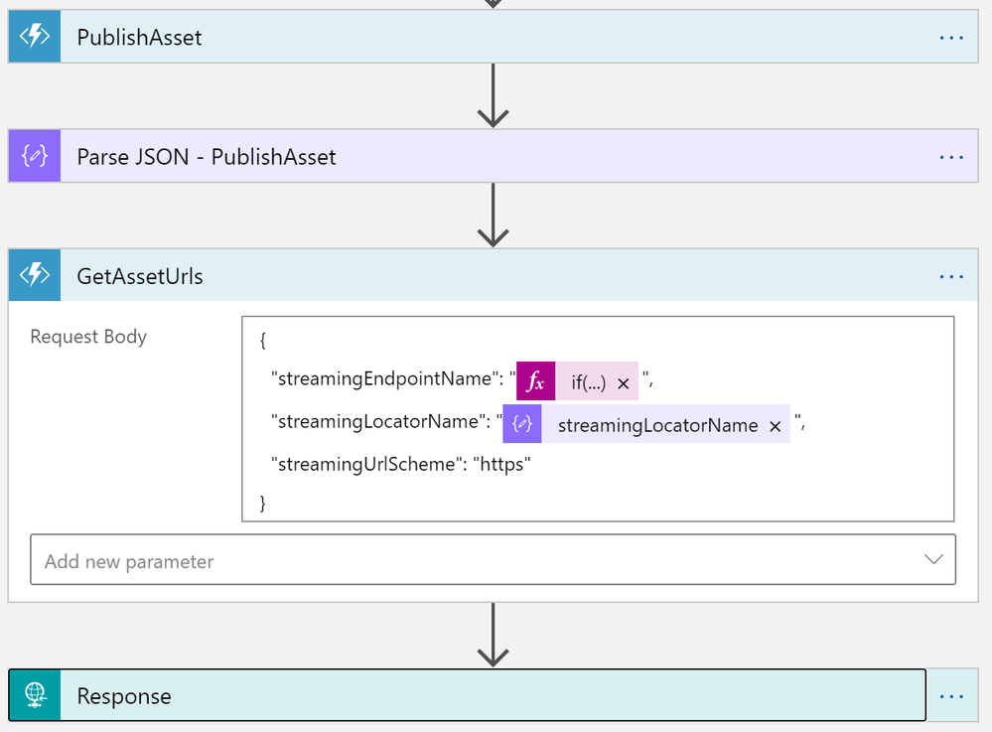Open the Response step's ellipsis menu
The height and width of the screenshot is (732, 992).
pyautogui.click(x=951, y=696)
